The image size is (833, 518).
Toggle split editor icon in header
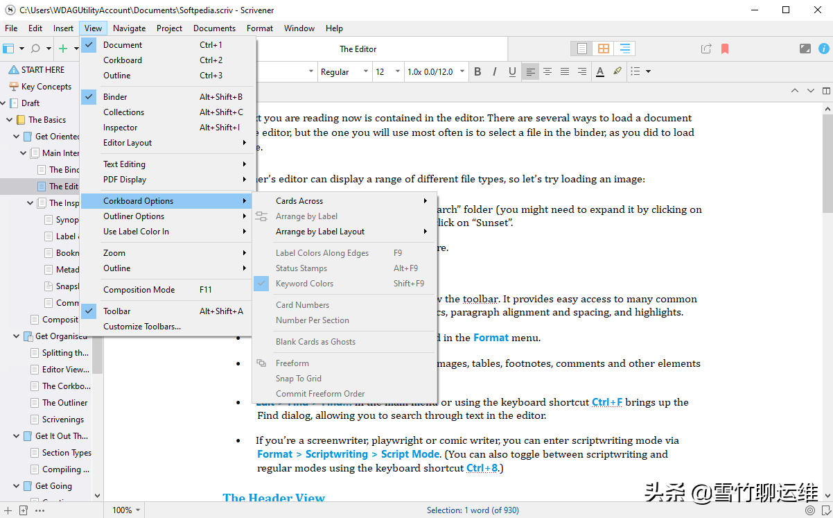tap(826, 91)
